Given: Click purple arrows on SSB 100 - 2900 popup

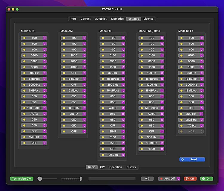Looking at the screenshot, I should 45,108.
